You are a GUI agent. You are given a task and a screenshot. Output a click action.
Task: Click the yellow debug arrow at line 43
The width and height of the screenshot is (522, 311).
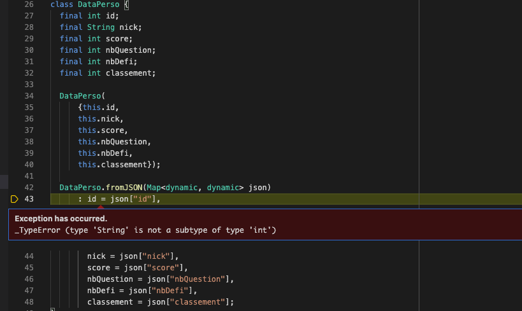coord(15,199)
